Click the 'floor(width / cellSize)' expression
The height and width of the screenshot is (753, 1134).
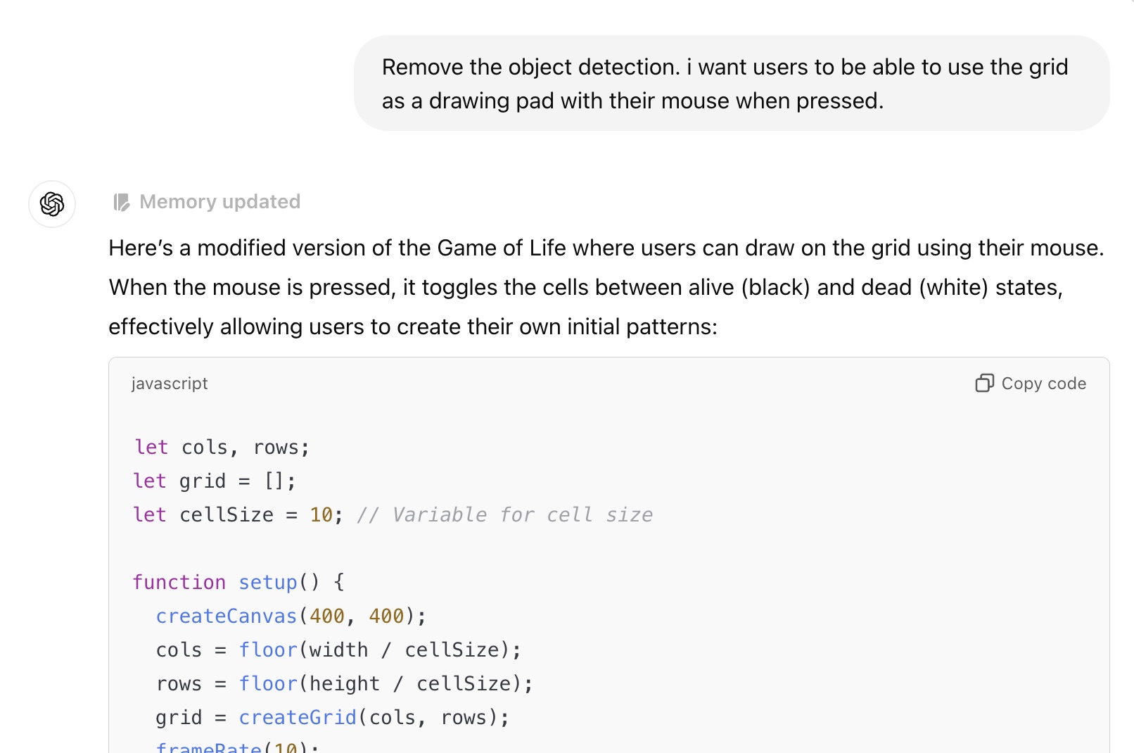tap(380, 650)
